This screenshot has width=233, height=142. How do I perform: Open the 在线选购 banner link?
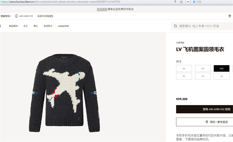pyautogui.click(x=102, y=9)
